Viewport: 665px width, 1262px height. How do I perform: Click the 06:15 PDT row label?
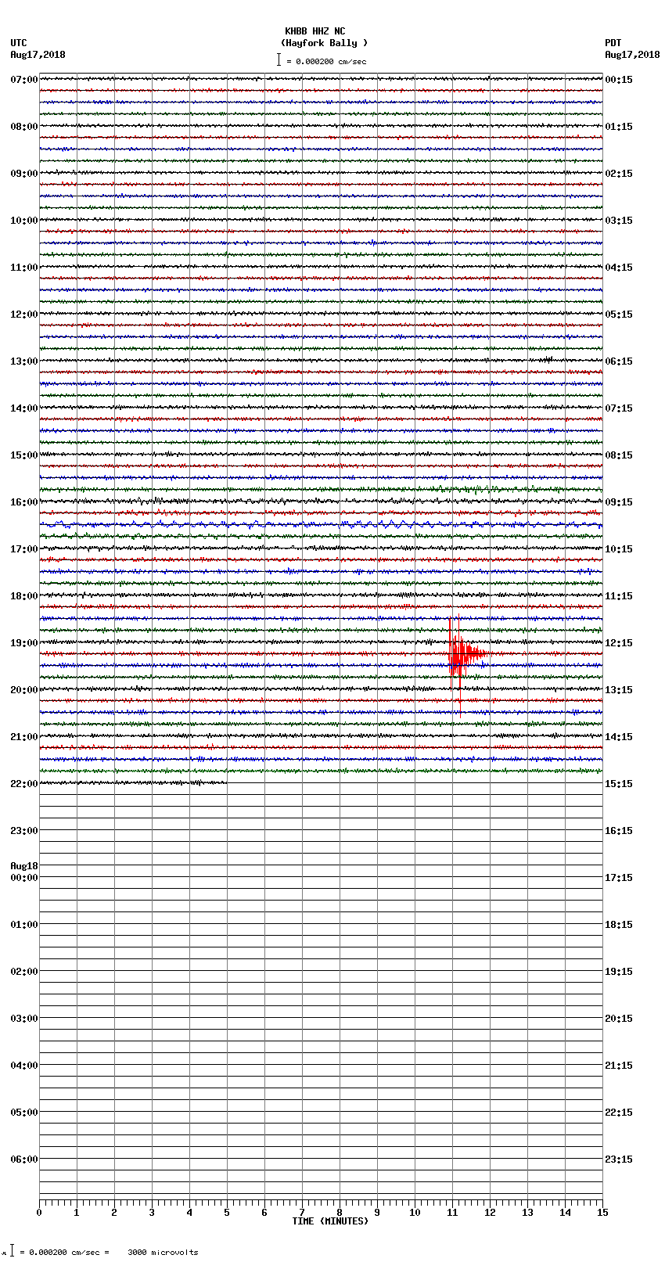tap(619, 361)
